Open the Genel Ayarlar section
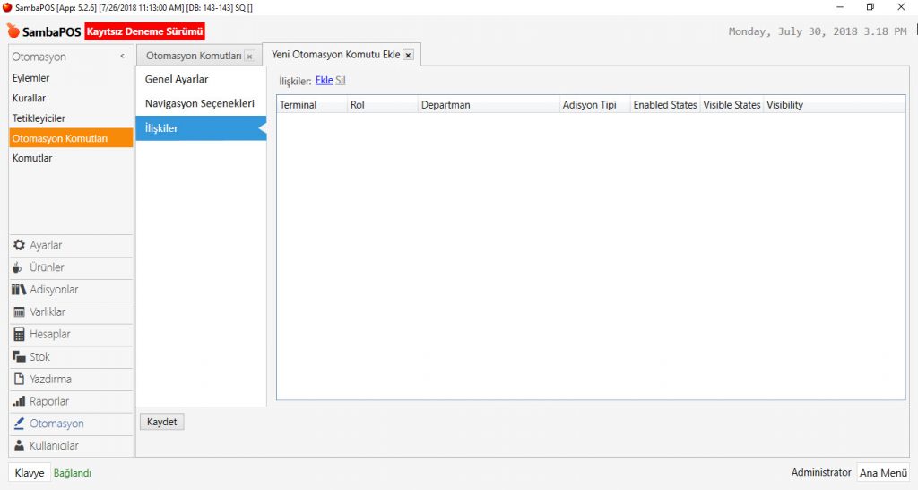This screenshot has width=918, height=490. (x=177, y=79)
